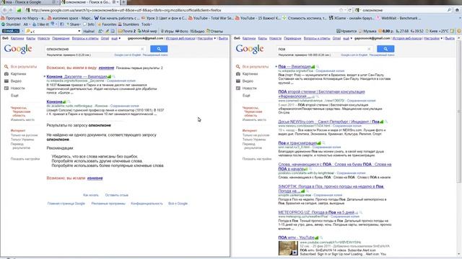Expand the ещё menu in right Google top bar
This screenshot has width=462, height=259.
[x=348, y=38]
